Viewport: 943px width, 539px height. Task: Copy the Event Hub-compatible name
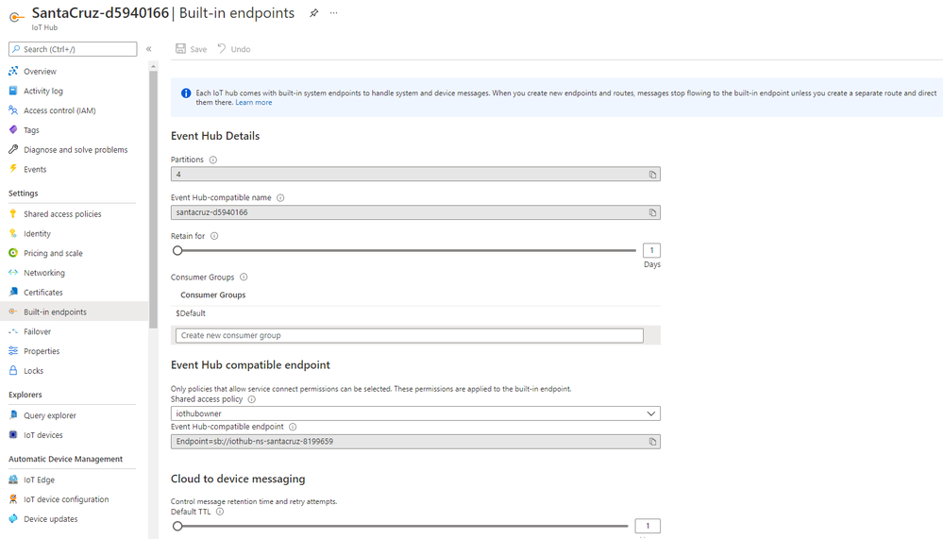coord(652,213)
